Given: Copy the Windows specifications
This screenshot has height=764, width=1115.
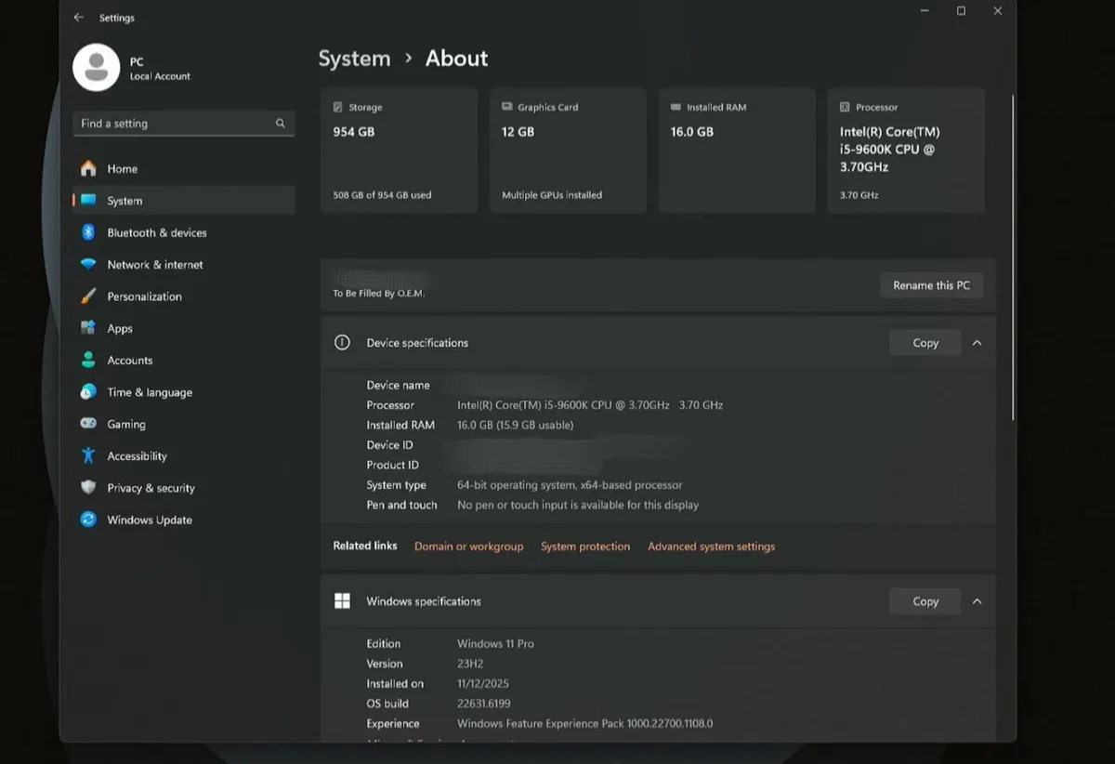Looking at the screenshot, I should click(x=925, y=601).
